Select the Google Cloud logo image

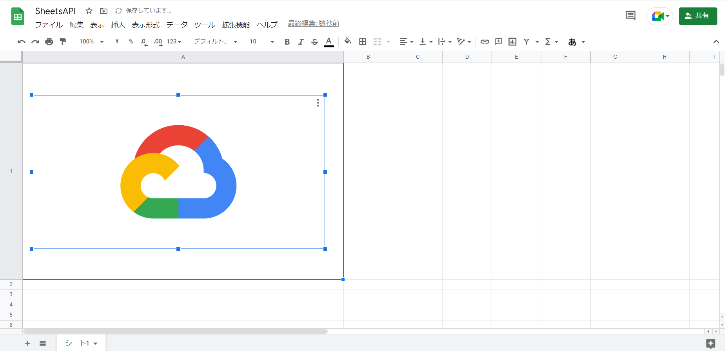point(178,172)
